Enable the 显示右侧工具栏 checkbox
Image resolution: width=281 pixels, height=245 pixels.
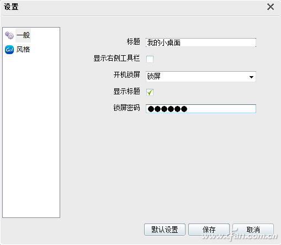tap(150, 59)
